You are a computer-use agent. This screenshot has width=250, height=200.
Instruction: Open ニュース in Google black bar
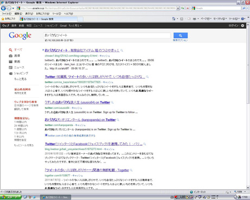coord(38,26)
